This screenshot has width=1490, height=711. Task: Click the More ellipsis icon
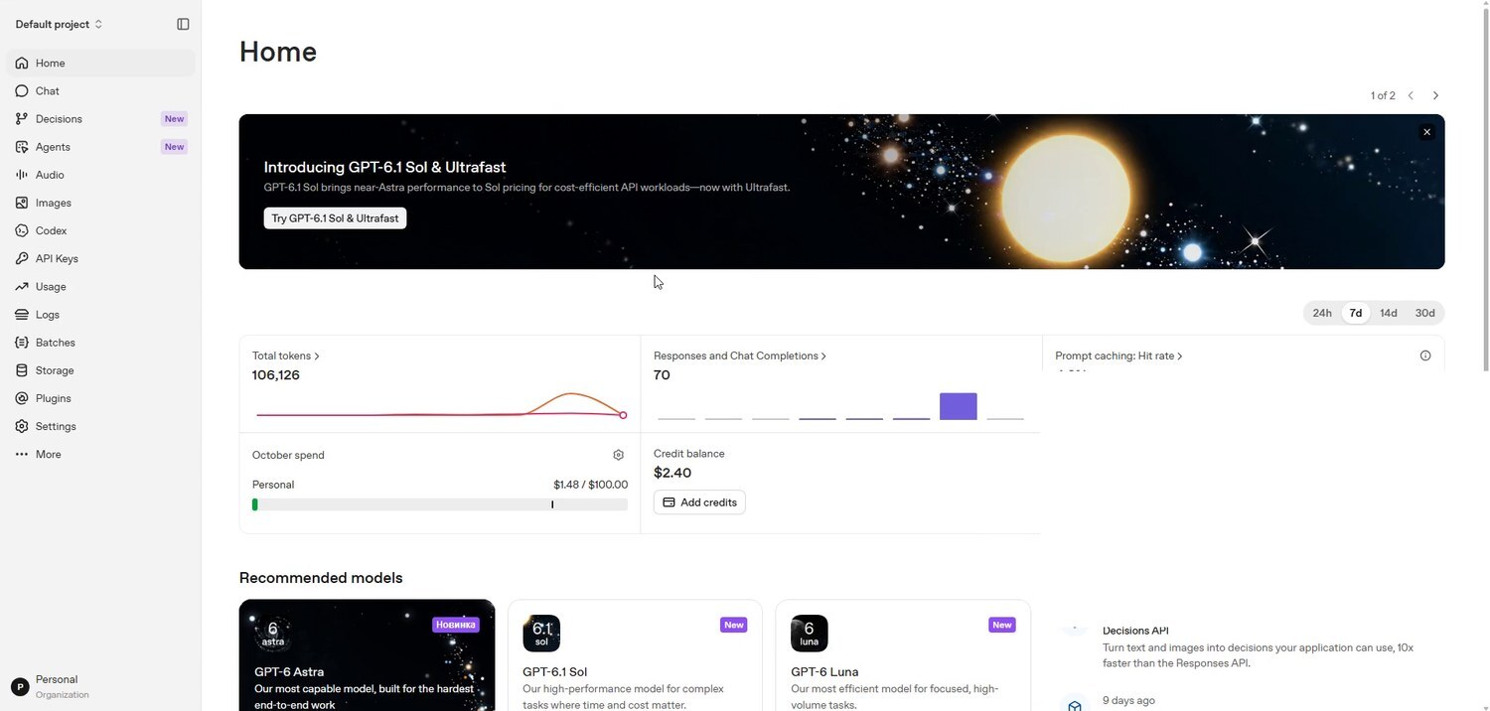coord(22,454)
